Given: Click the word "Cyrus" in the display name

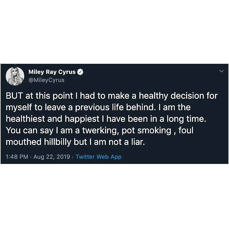Looking at the screenshot, I should click(x=67, y=72).
